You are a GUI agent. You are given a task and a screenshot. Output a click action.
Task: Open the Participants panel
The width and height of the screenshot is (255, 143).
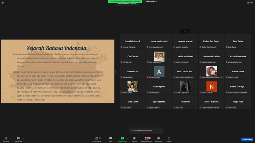(96, 139)
